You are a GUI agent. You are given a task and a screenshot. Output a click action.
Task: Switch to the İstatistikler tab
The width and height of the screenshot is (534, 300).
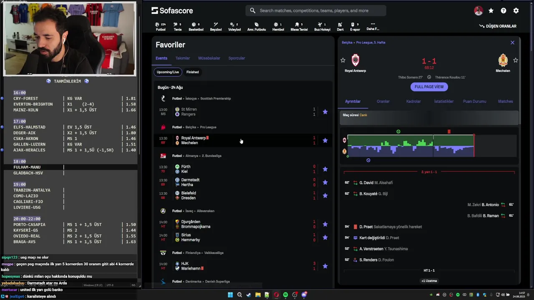443,101
